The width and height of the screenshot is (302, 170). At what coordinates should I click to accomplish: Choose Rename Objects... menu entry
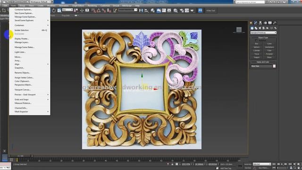pos(30,73)
